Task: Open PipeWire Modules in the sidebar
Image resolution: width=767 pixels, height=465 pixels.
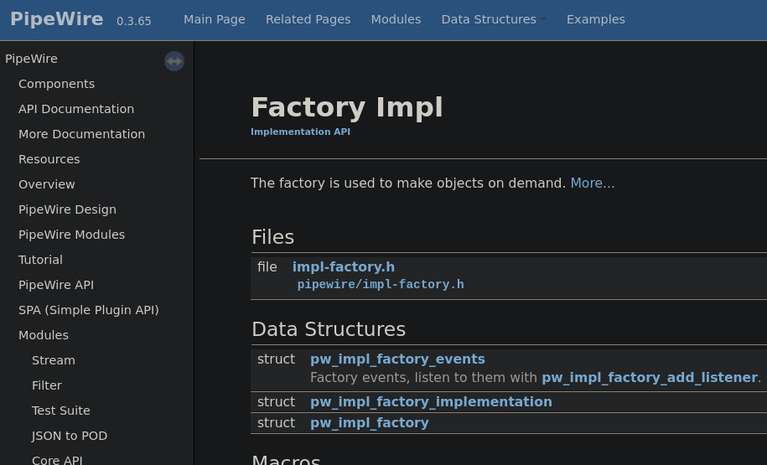Action: coord(72,235)
